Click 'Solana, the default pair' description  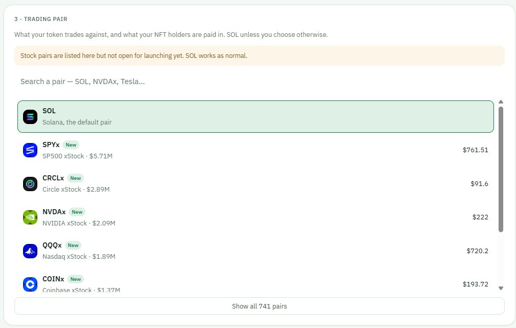tap(77, 122)
